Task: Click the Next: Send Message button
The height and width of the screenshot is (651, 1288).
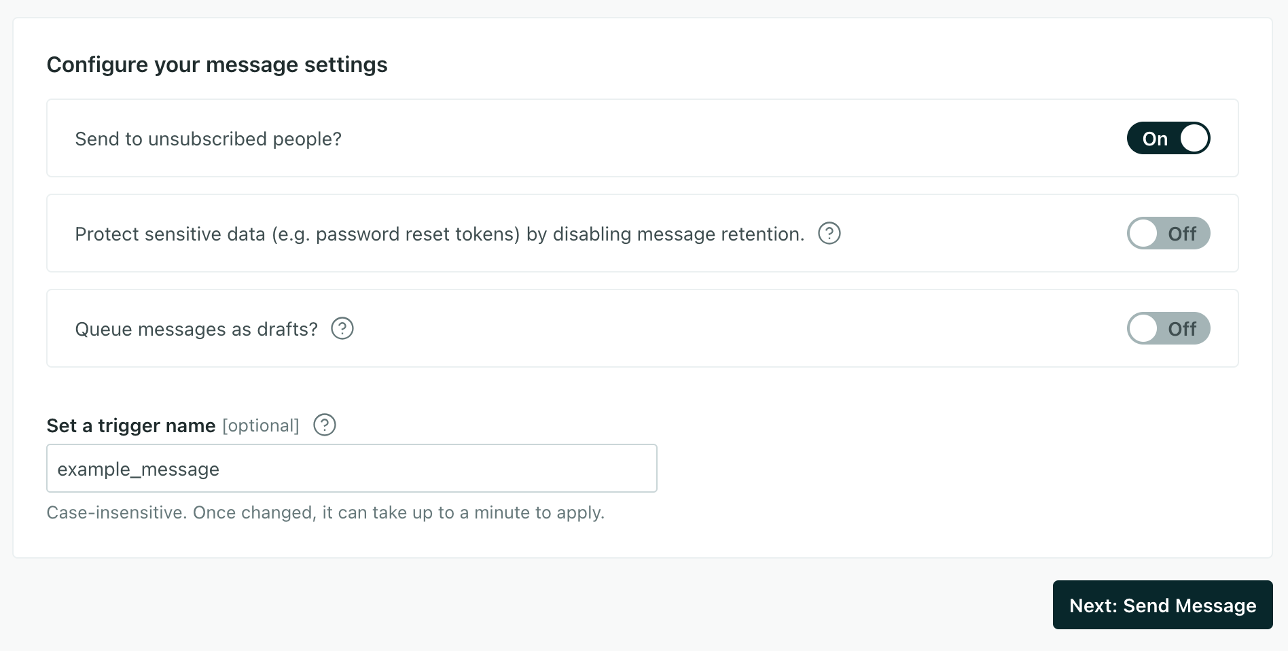Action: 1162,605
